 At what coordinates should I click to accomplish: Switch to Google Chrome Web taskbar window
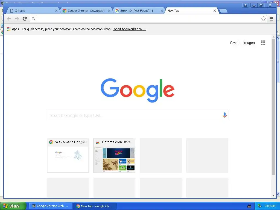click(51, 206)
